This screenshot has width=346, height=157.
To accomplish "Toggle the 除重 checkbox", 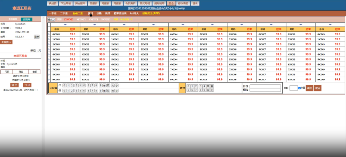I will (300, 88).
